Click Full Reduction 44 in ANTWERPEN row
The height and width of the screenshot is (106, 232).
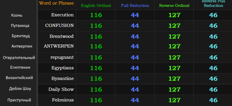[x=135, y=46]
